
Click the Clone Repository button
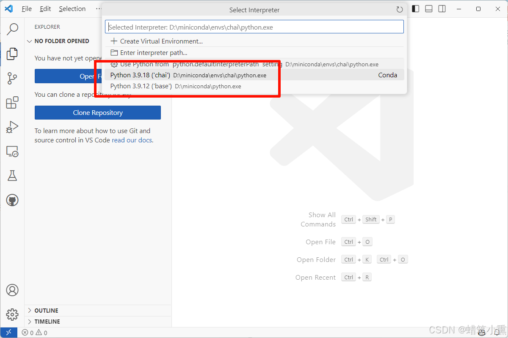98,112
